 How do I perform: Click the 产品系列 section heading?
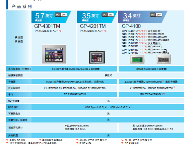point(22,6)
